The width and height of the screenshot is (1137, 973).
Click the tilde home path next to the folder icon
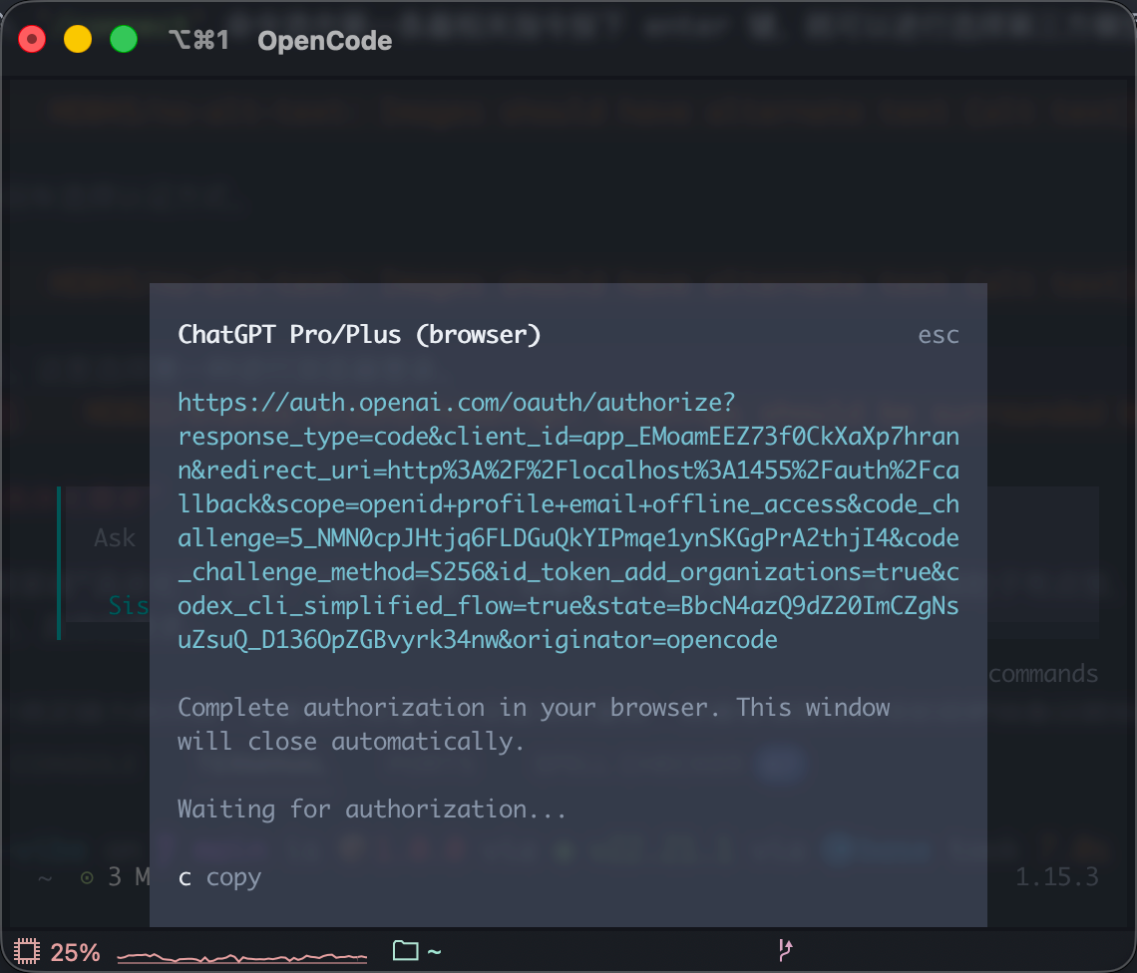coord(434,951)
